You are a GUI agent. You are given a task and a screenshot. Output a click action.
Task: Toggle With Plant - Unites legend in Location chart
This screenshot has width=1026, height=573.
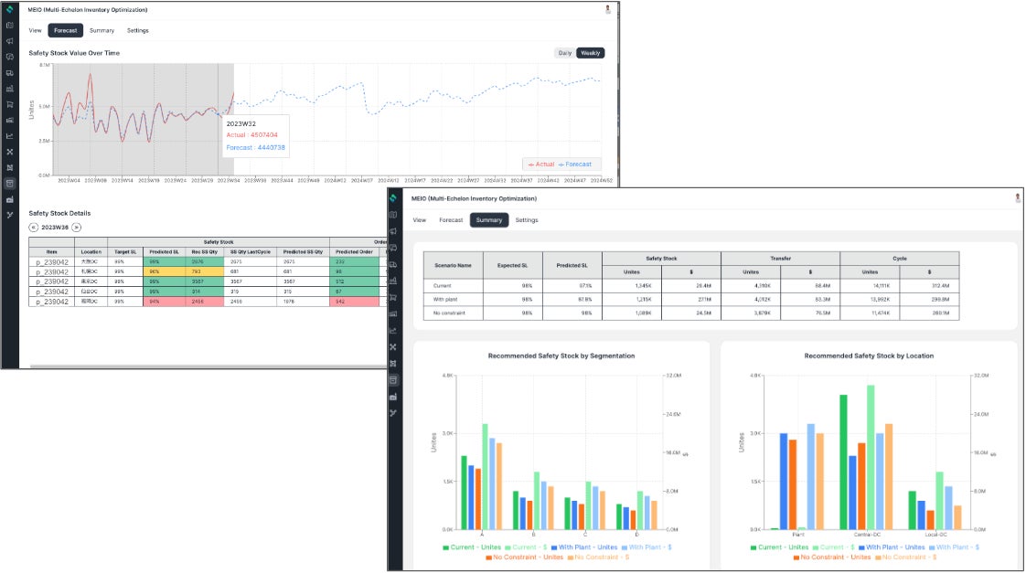click(892, 547)
